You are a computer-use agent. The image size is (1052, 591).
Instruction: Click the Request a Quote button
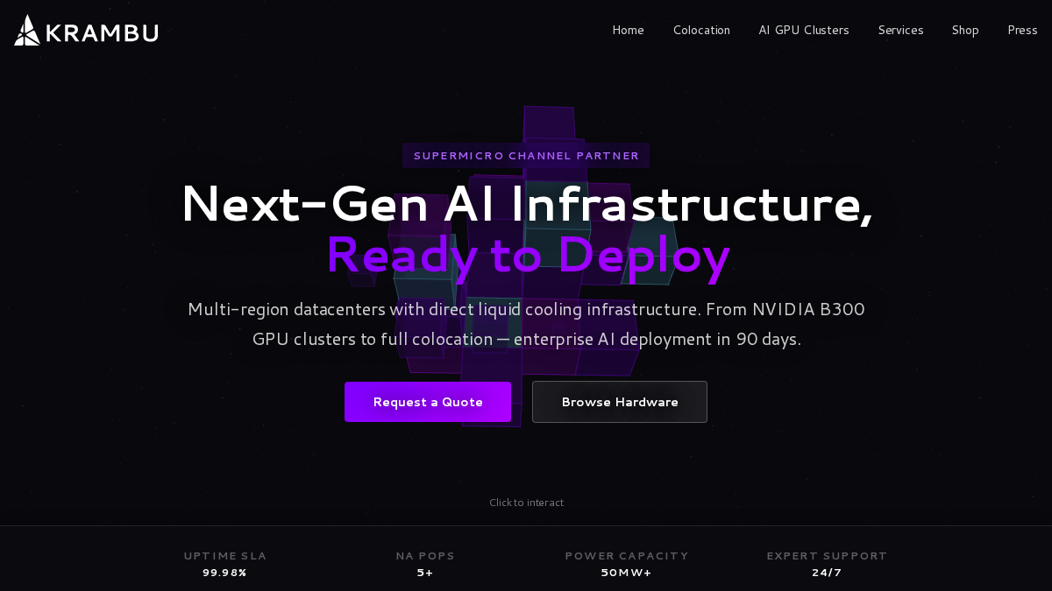click(x=428, y=402)
